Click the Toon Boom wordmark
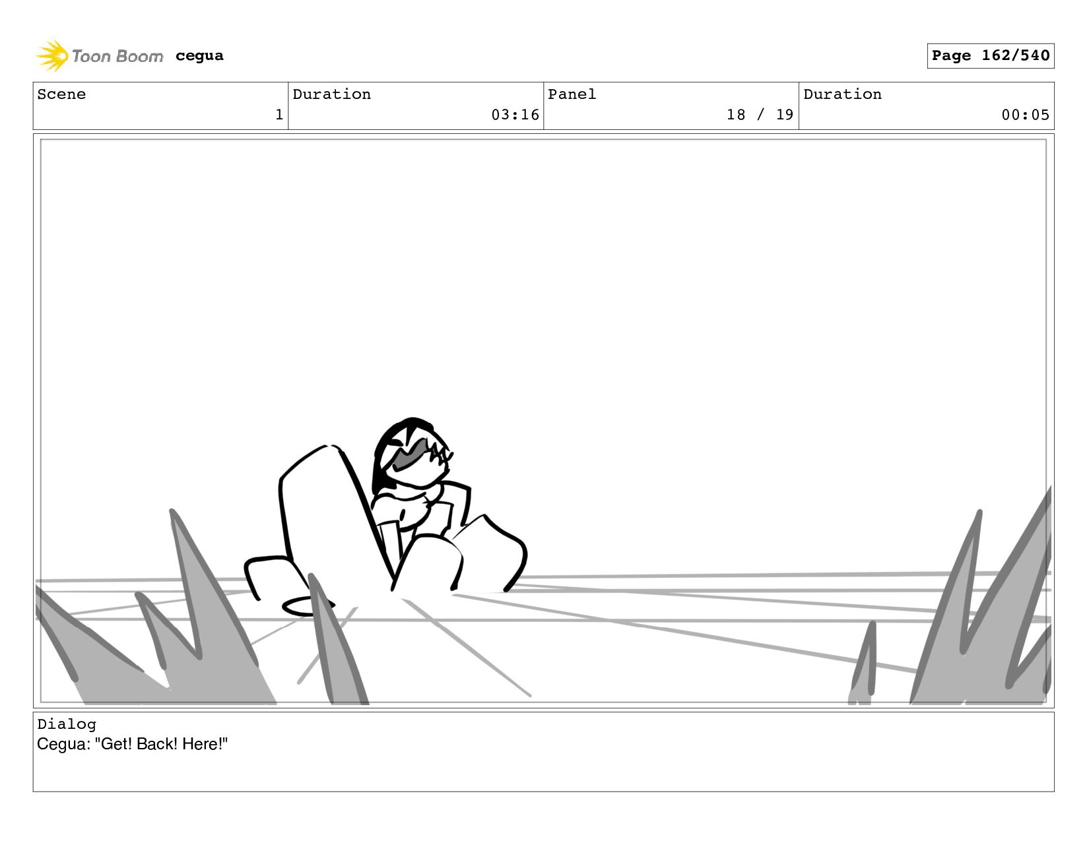 pyautogui.click(x=117, y=57)
